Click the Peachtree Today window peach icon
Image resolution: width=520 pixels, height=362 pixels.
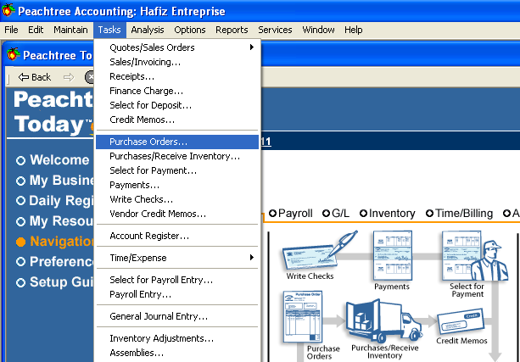(x=14, y=54)
